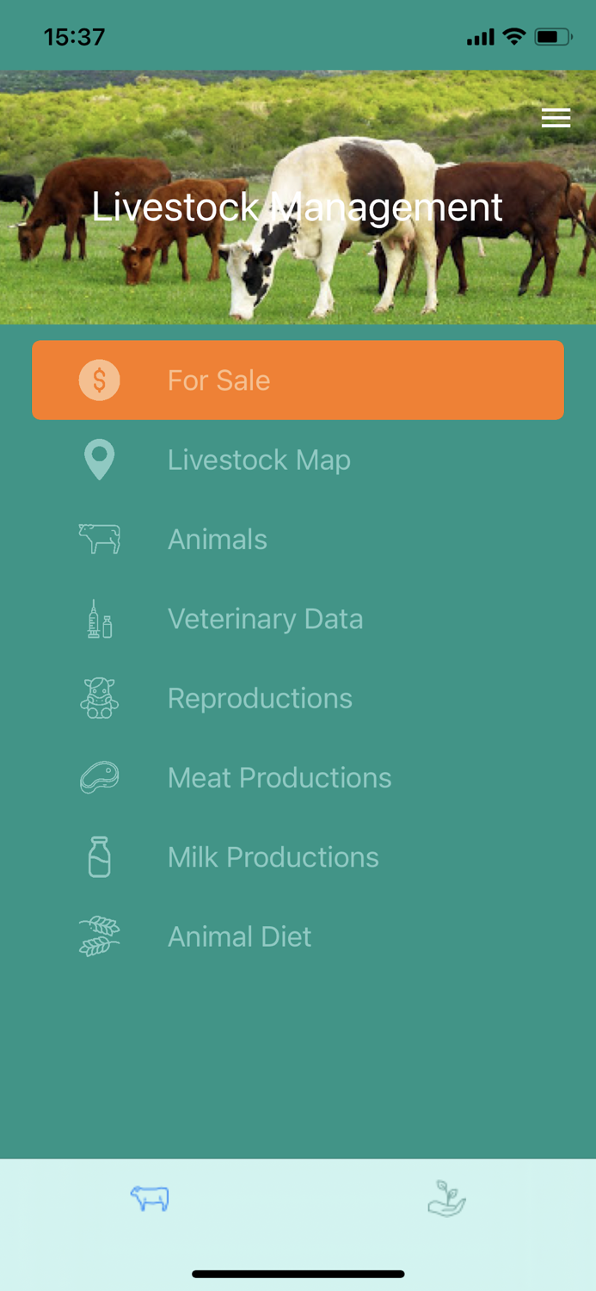The height and width of the screenshot is (1291, 596).
Task: Select the blue cow tab in the bottom bar
Action: [149, 1197]
